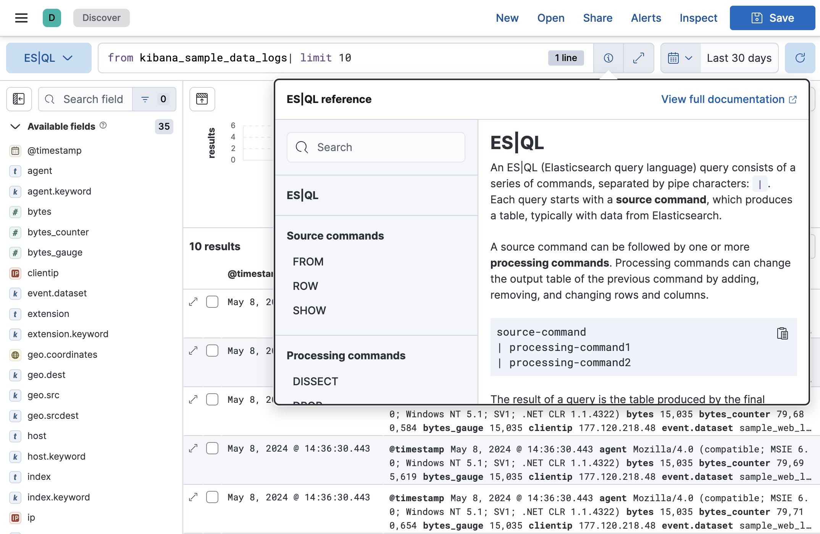The height and width of the screenshot is (534, 820).
Task: Collapse the Available fields section
Action: [15, 127]
